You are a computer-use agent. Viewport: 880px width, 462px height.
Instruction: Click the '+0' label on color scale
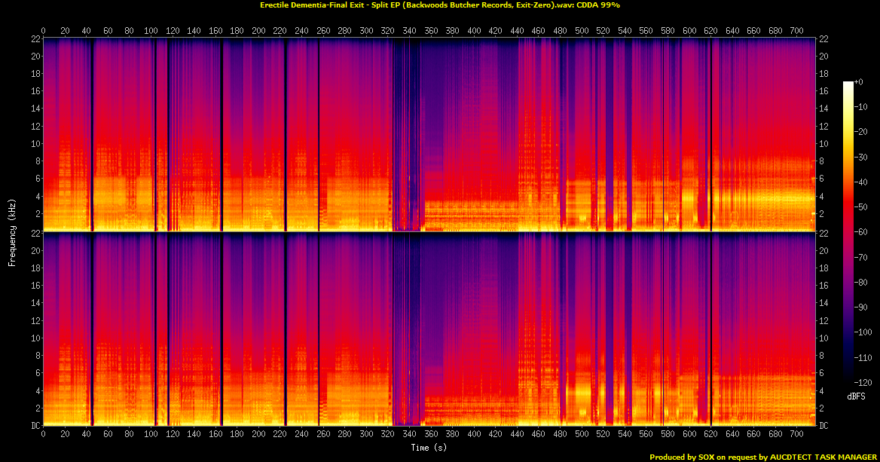click(859, 82)
